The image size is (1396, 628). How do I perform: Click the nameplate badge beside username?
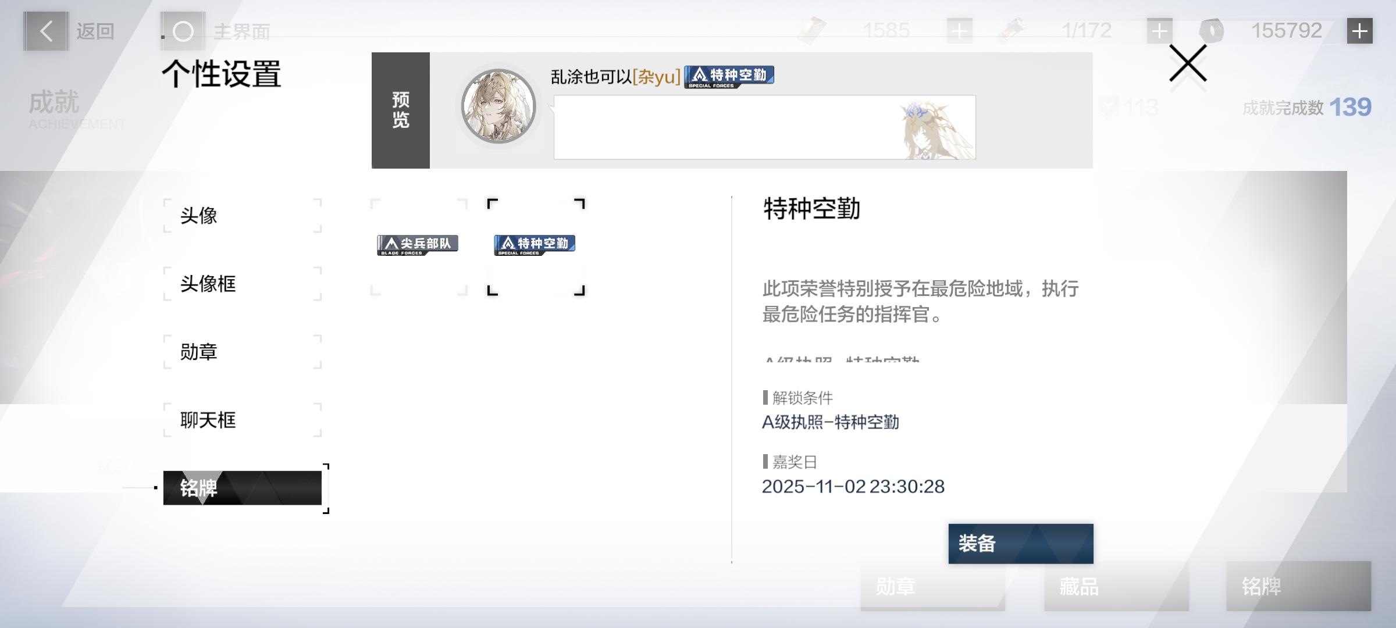pyautogui.click(x=729, y=76)
